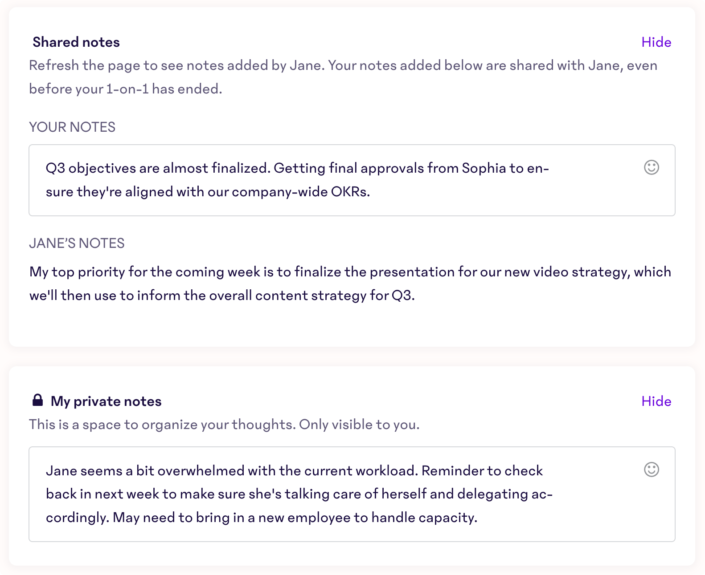
Task: Hide the My private notes section
Action: (656, 401)
